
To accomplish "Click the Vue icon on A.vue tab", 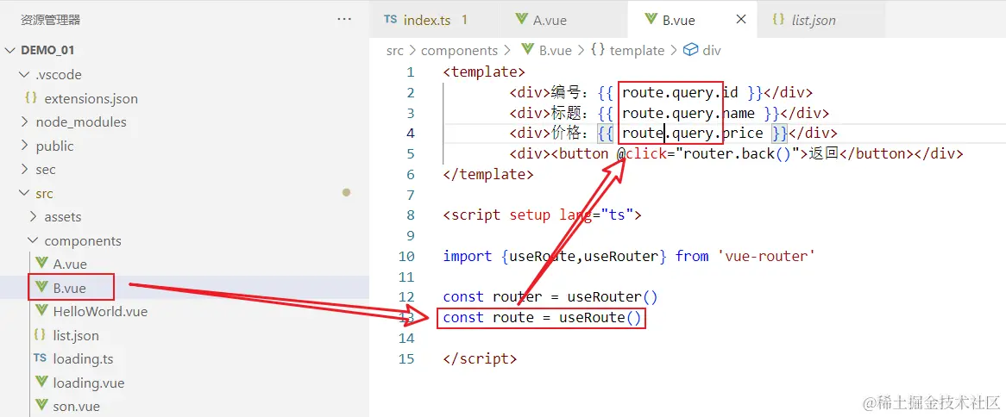I will coord(522,20).
